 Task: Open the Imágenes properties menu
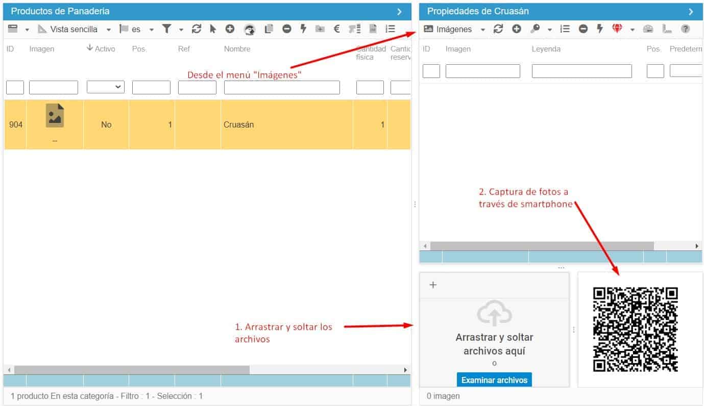point(454,29)
